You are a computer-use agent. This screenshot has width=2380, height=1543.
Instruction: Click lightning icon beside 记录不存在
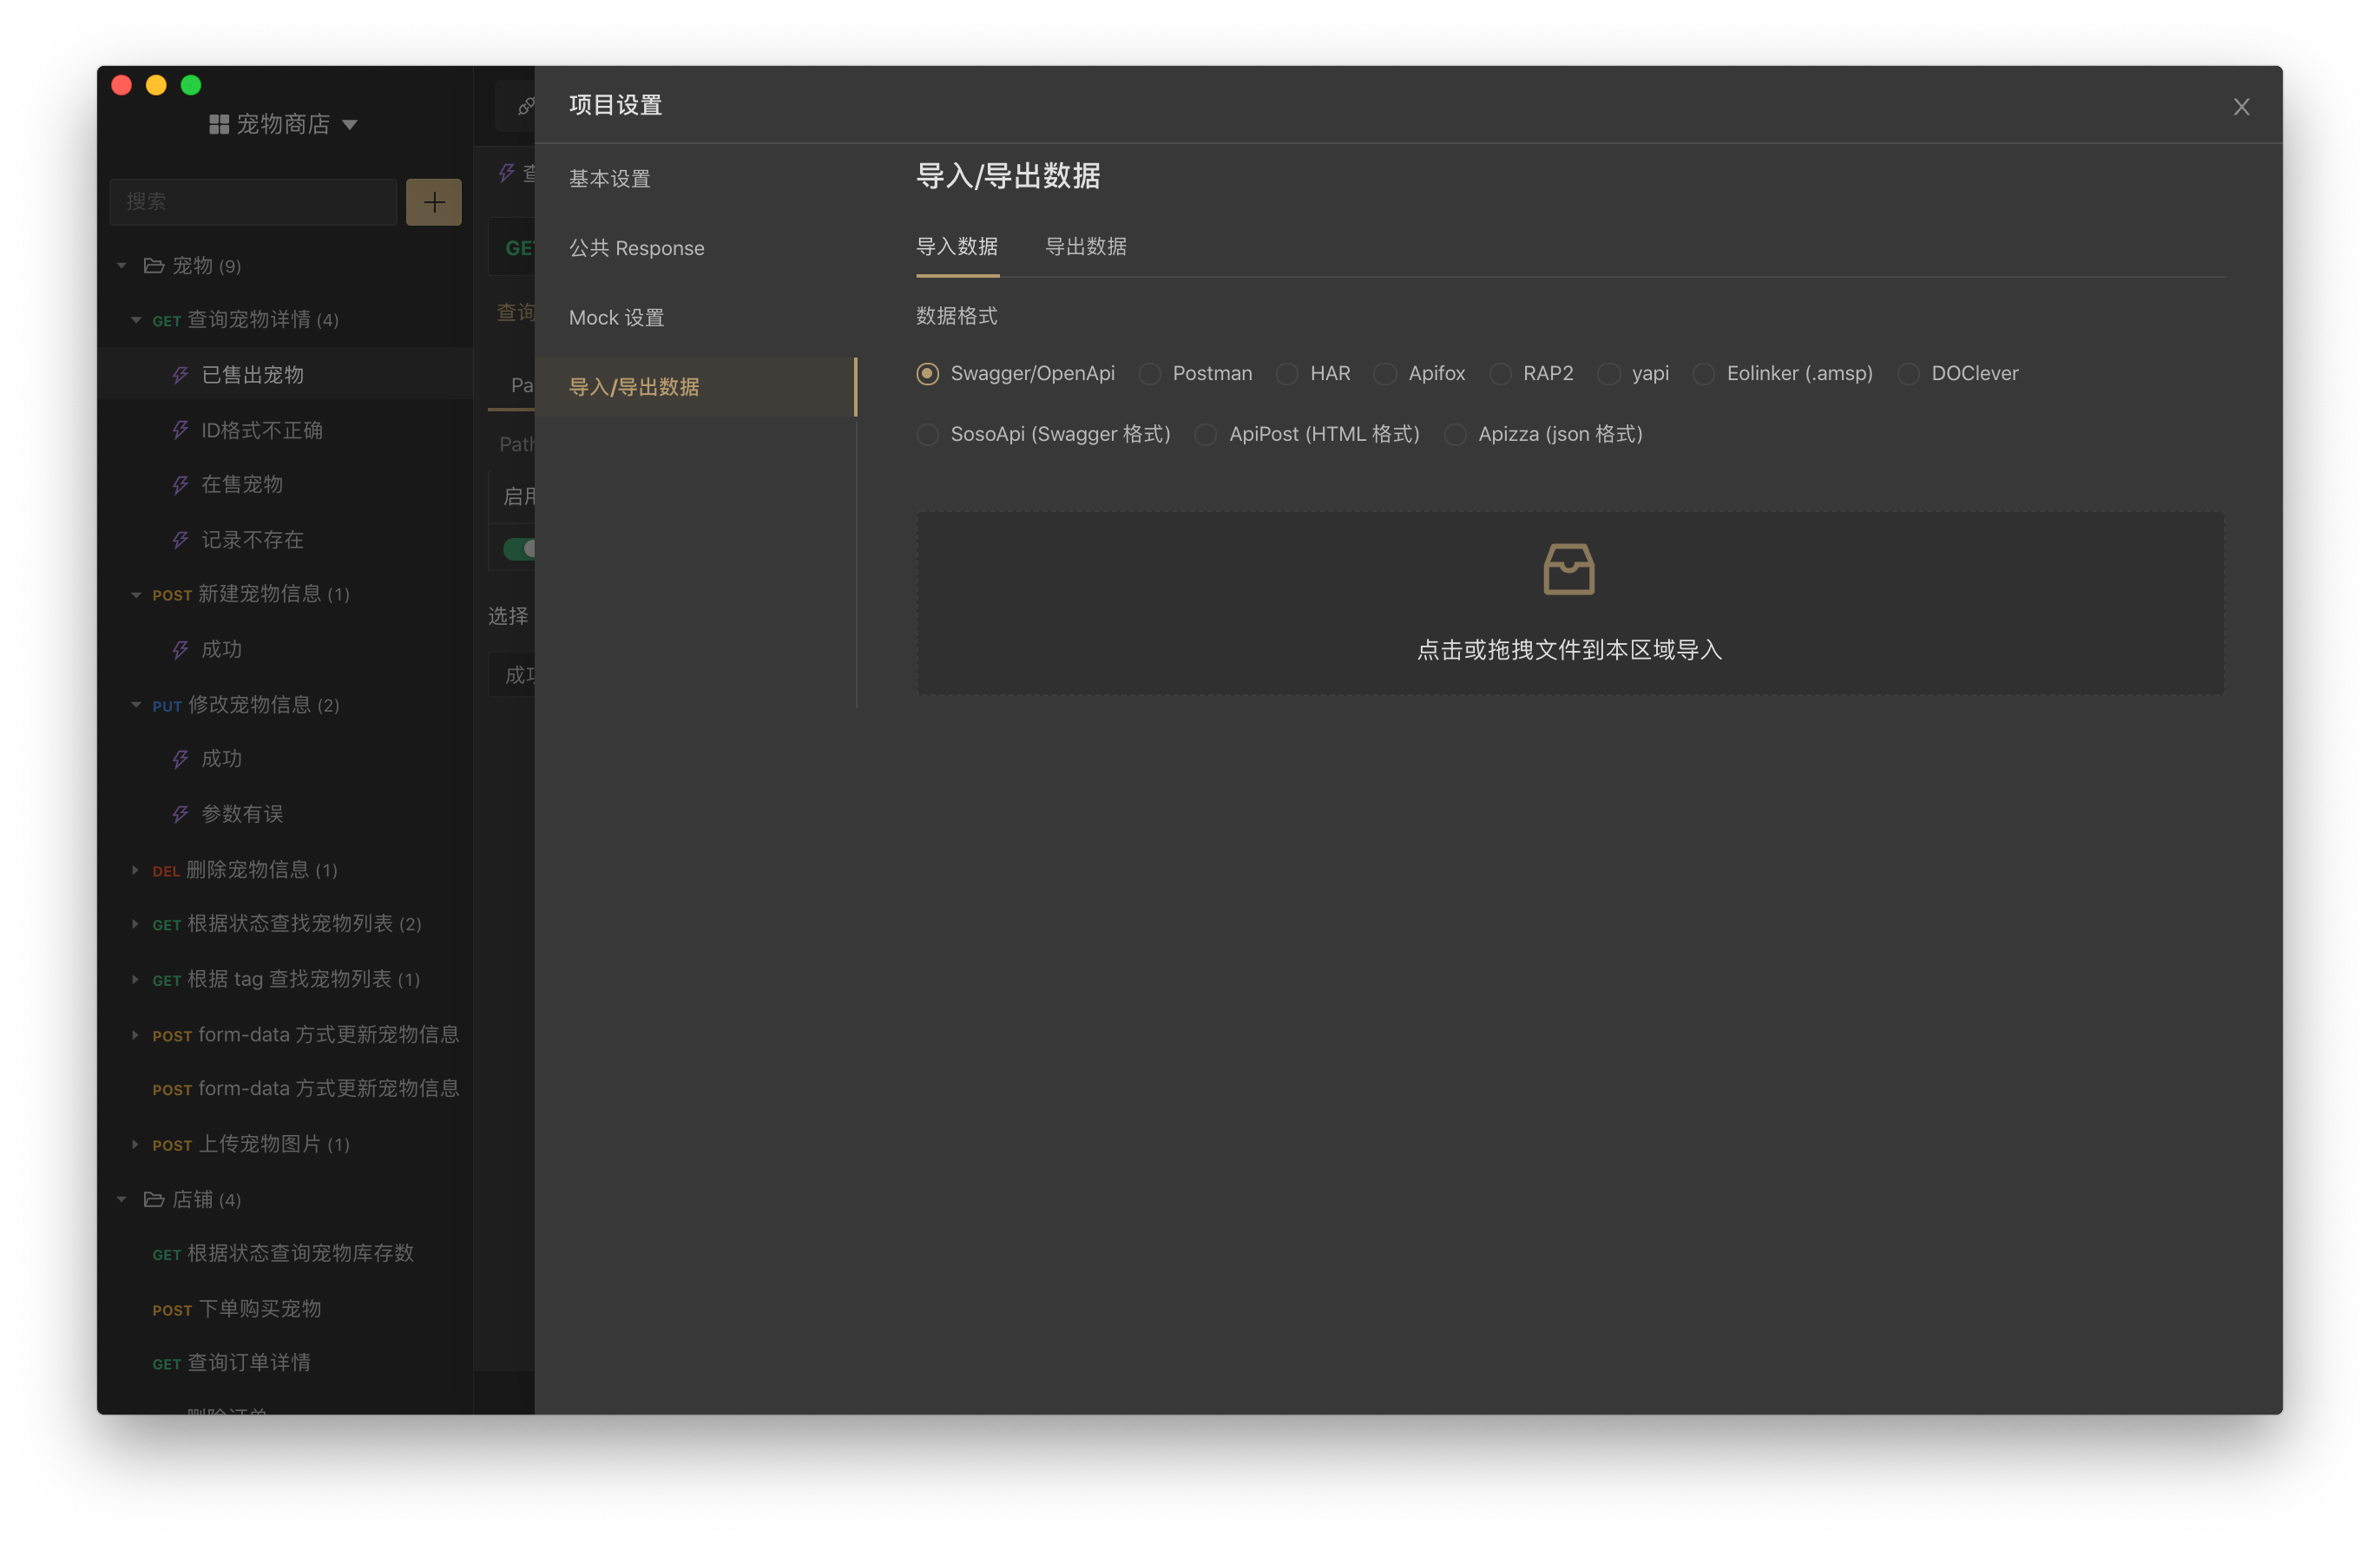(180, 540)
